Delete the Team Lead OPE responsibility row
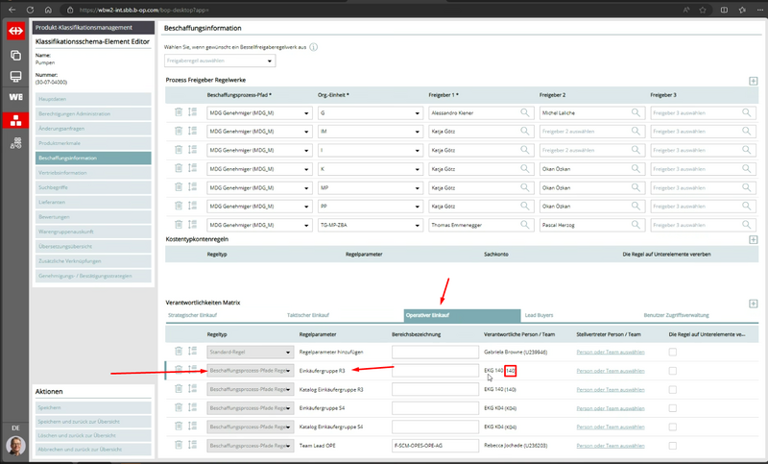This screenshot has height=464, width=768. pyautogui.click(x=179, y=446)
